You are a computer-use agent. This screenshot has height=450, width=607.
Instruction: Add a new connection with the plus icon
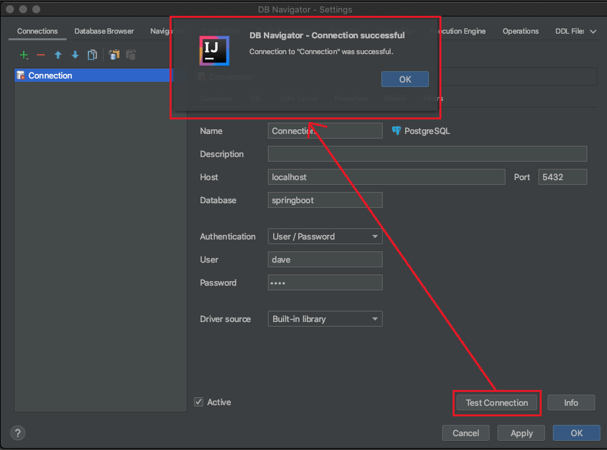[x=24, y=55]
